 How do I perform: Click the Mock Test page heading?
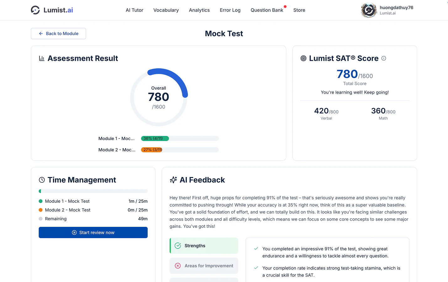pyautogui.click(x=224, y=34)
